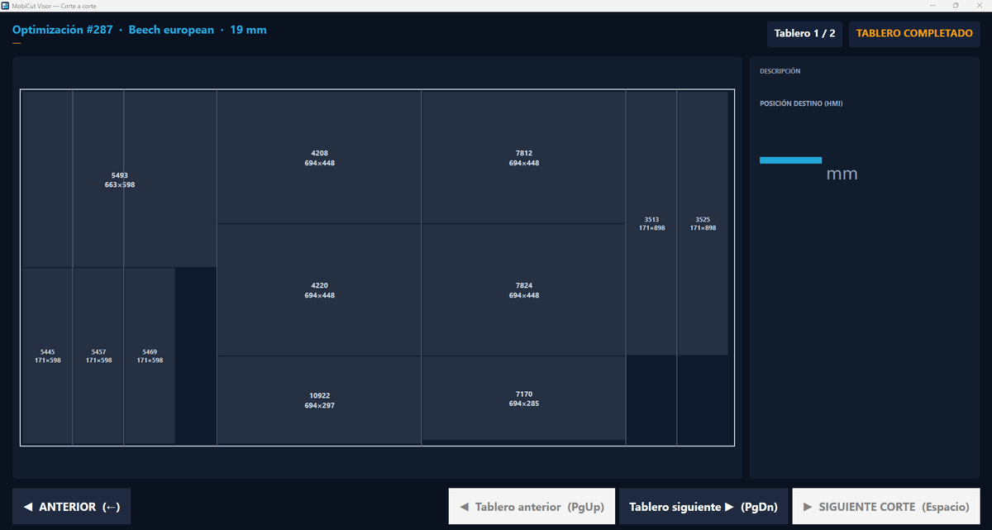Select panel 7824 in the layout
Viewport: 992px width, 530px height.
(x=523, y=290)
